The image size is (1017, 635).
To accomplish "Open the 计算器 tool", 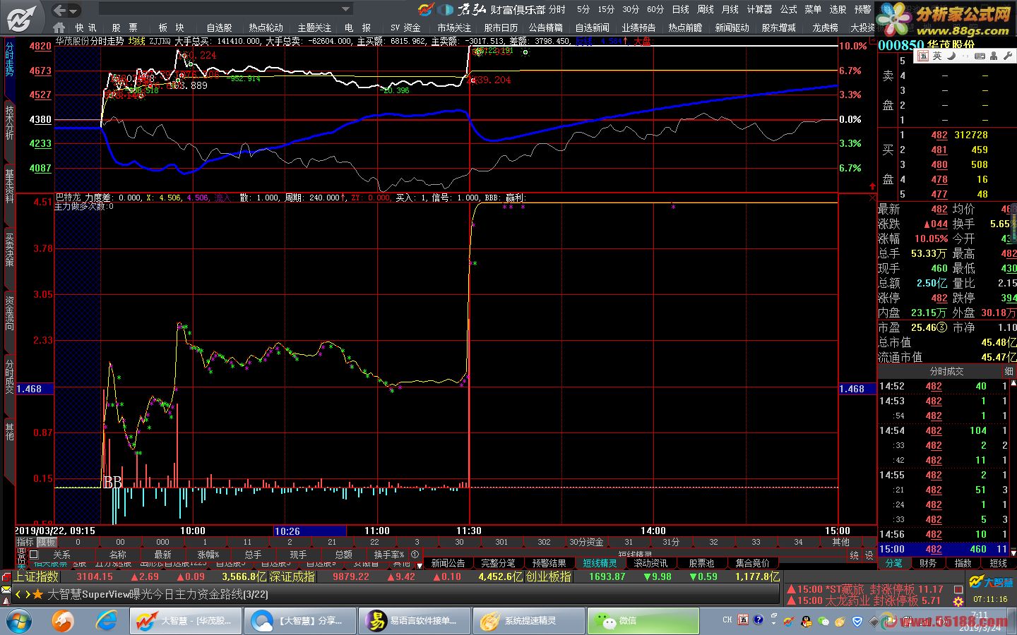I will click(760, 9).
